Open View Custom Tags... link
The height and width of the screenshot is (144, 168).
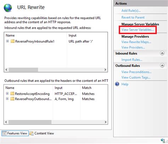pos(136,77)
